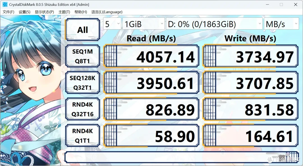Minimize the CrystalDiskMark window
This screenshot has height=166, width=303.
click(267, 4)
